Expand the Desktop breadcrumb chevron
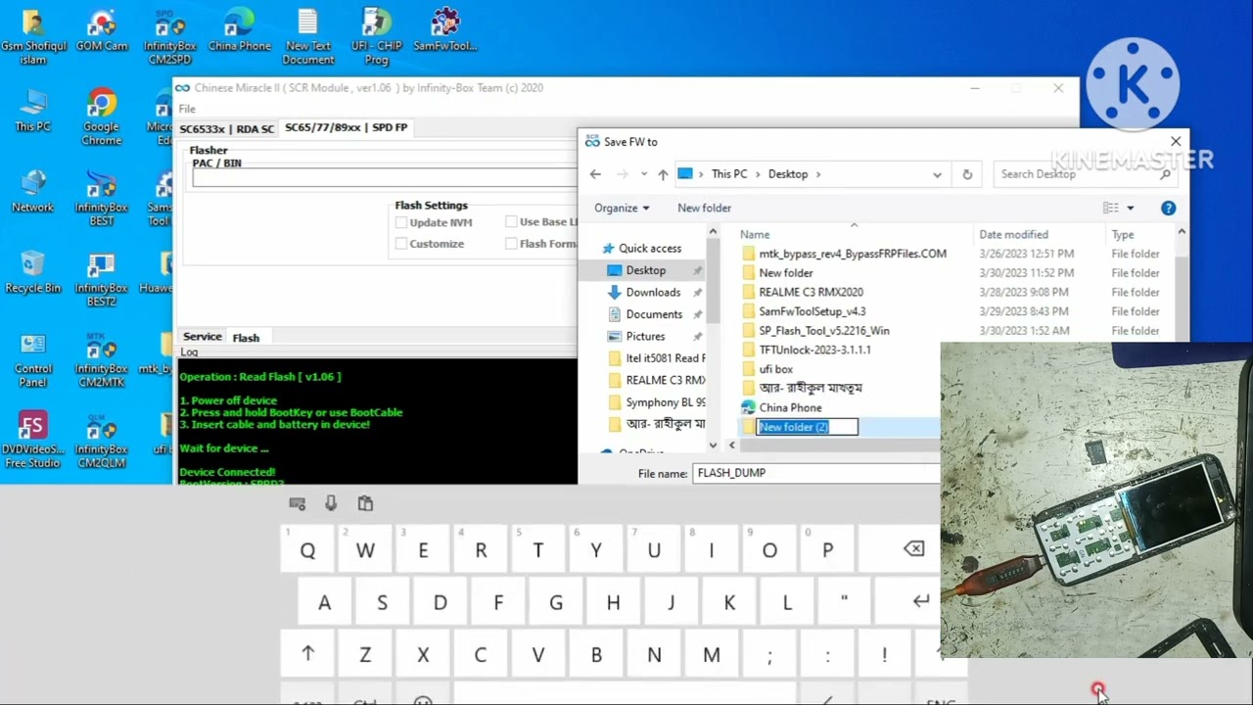 pyautogui.click(x=818, y=174)
